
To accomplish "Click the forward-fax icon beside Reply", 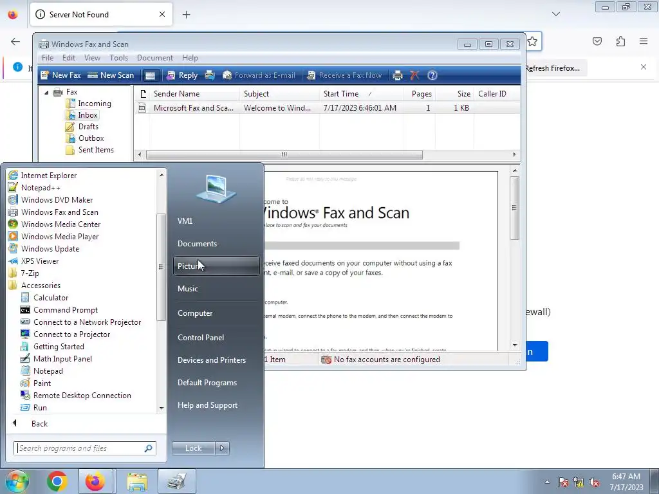I will pos(210,75).
